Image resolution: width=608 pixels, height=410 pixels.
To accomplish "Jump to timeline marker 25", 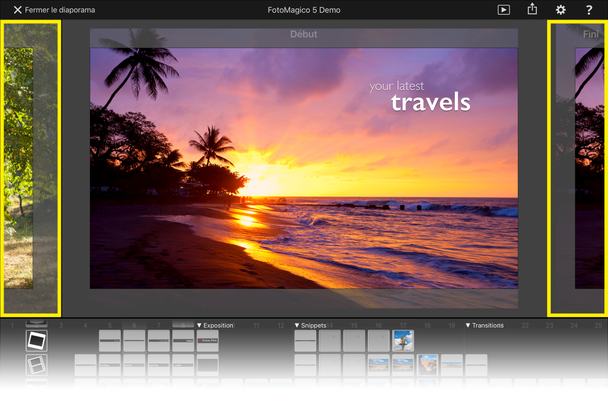I will click(598, 325).
